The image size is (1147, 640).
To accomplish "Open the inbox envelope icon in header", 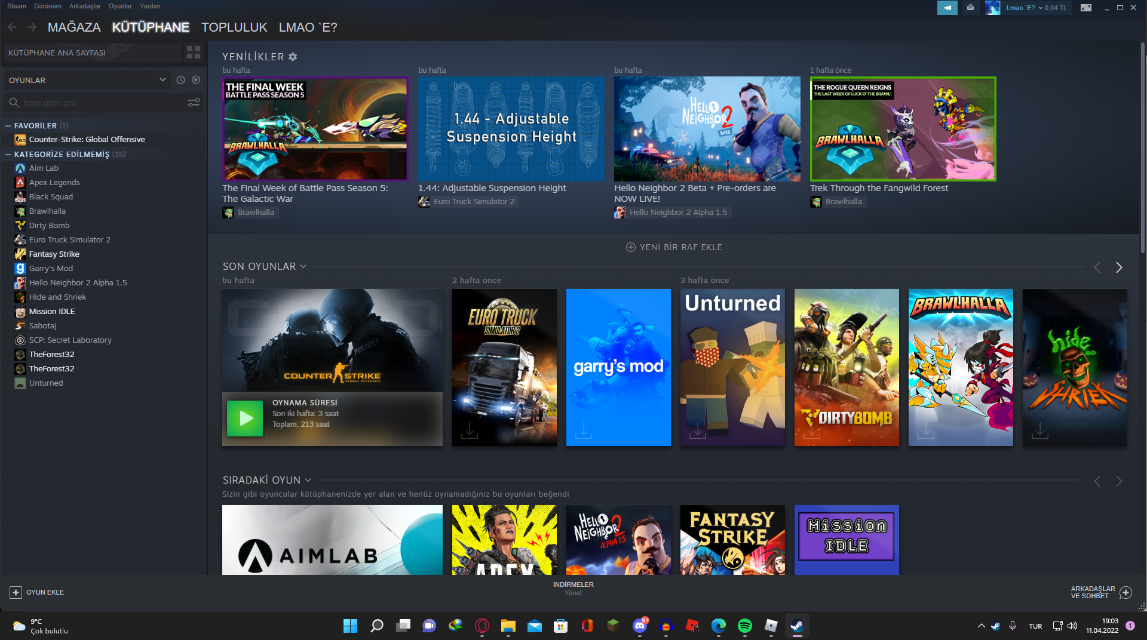I will [x=970, y=8].
